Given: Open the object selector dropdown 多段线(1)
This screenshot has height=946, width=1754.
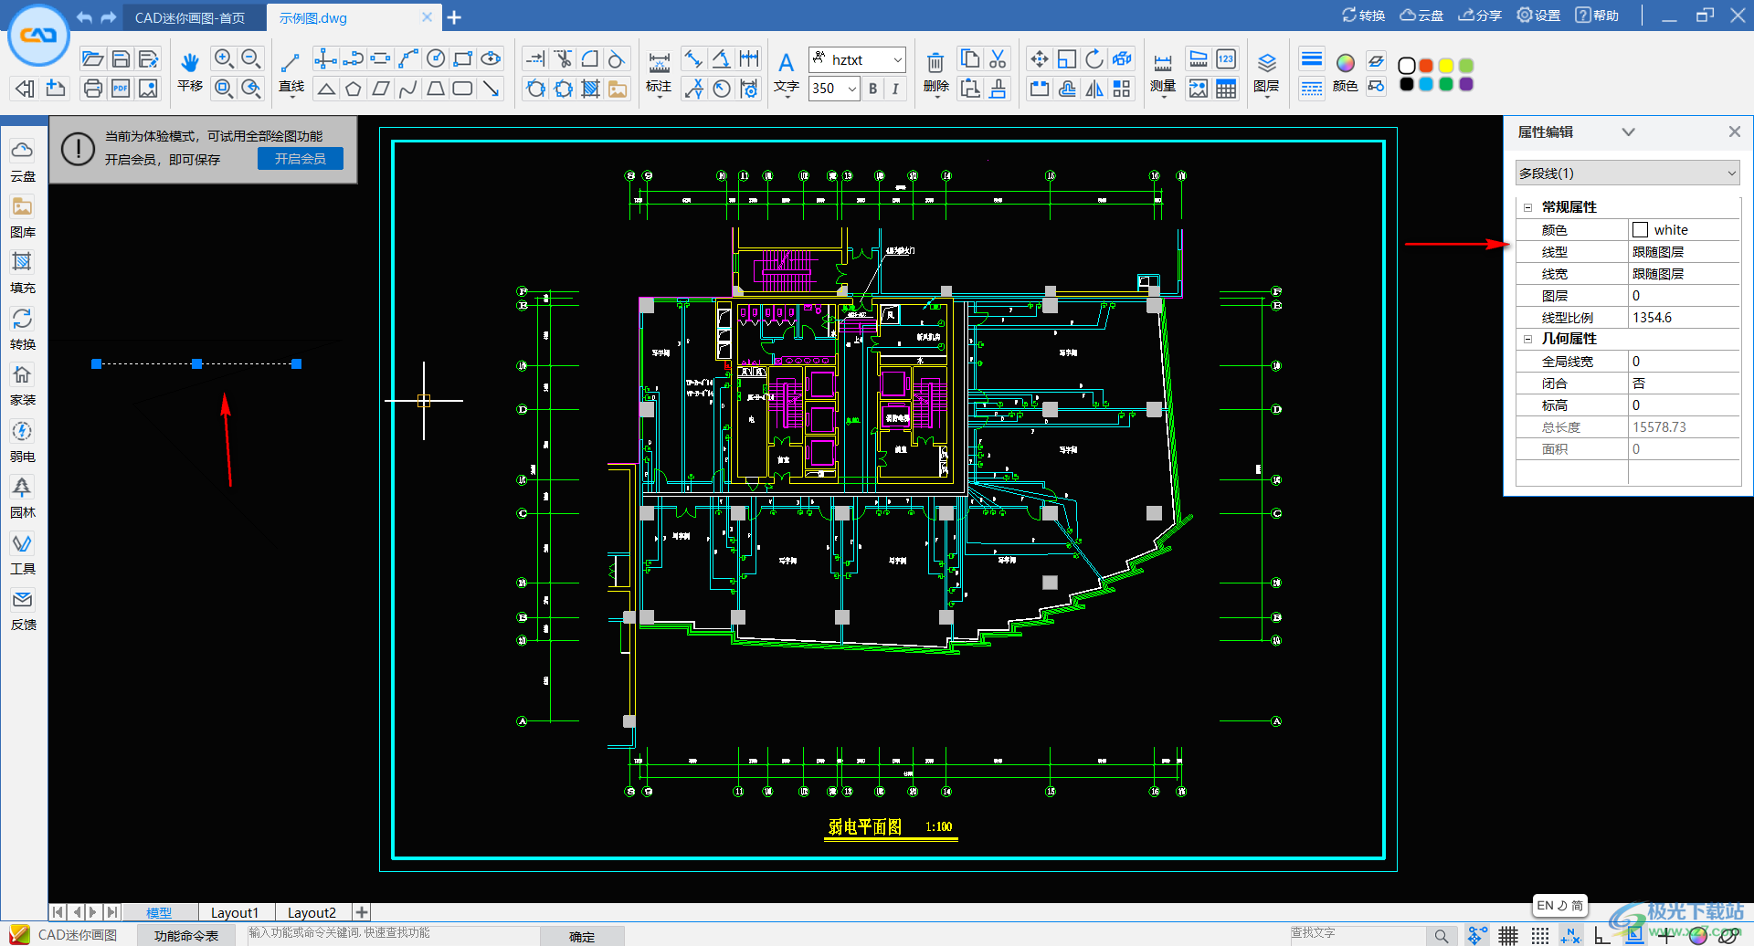Looking at the screenshot, I should [x=1627, y=173].
